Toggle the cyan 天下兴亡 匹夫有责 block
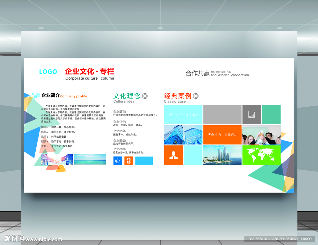The image size is (318, 245). click(x=183, y=114)
